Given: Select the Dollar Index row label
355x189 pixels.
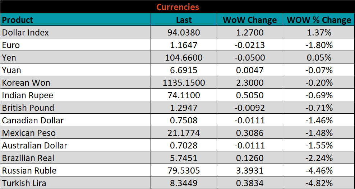Looking at the screenshot, I should pos(26,33).
